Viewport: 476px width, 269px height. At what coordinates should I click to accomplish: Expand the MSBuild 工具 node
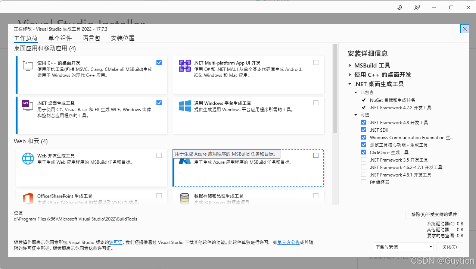click(350, 65)
